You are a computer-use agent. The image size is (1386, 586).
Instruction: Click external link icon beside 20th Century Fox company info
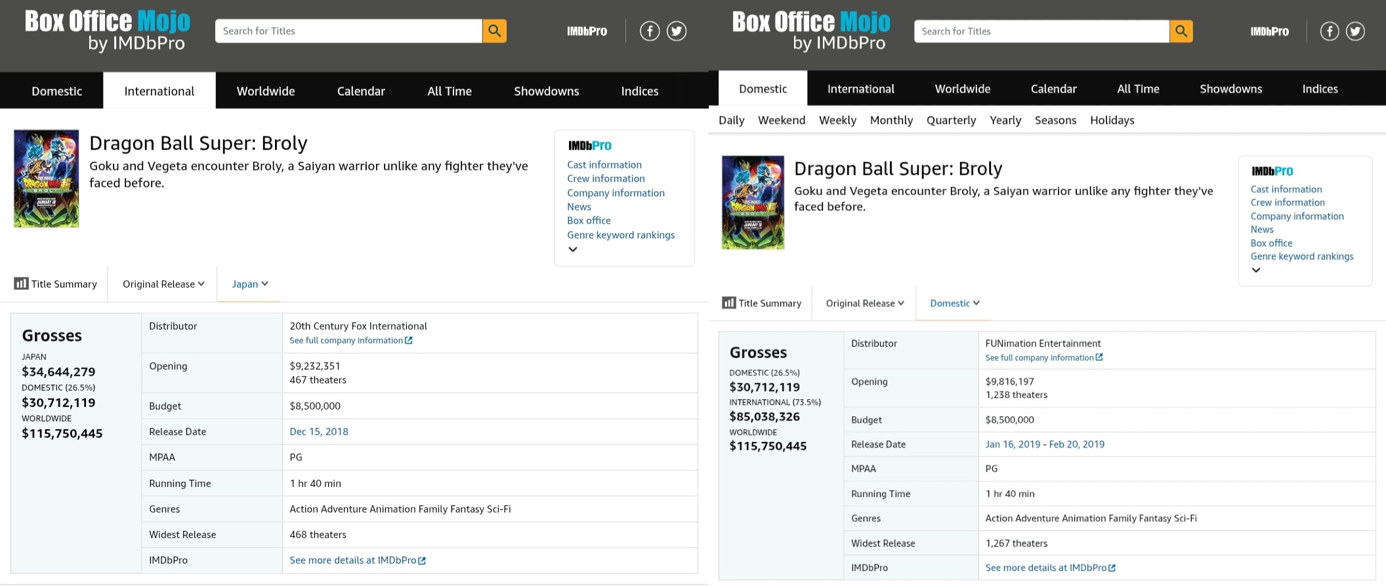[409, 340]
